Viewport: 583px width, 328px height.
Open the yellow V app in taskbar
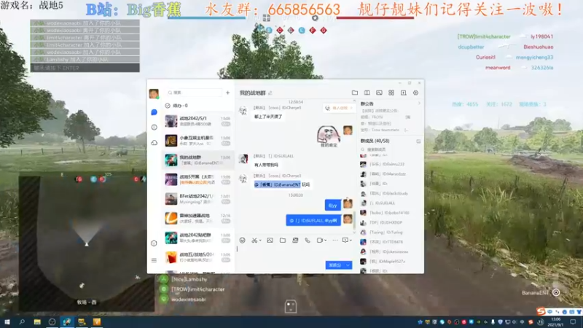pyautogui.click(x=97, y=322)
